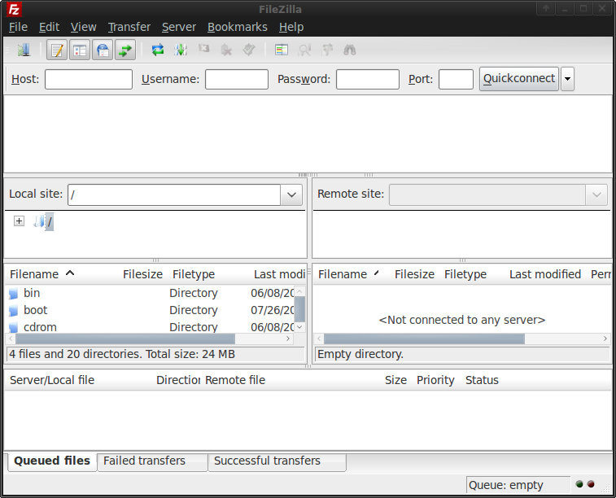Screen dimensions: 616x498
Task: Toggle directory comparison icon
Action: (x=304, y=50)
